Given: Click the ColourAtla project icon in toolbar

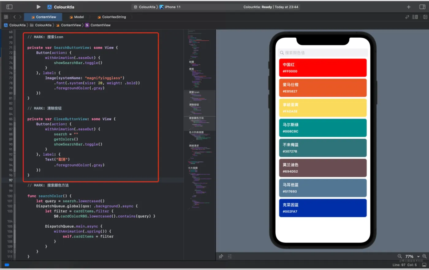Looking at the screenshot, I should point(50,7).
